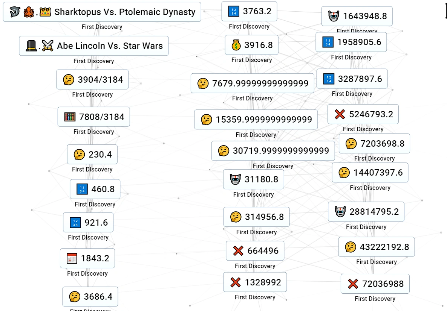The width and height of the screenshot is (447, 311).
Task: Select the 72036988 element
Action: tap(375, 284)
